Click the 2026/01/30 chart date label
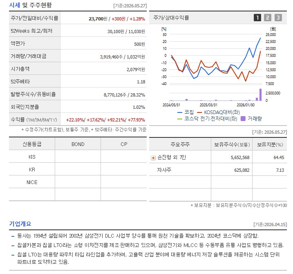This screenshot has width=293, height=274. click(x=246, y=105)
